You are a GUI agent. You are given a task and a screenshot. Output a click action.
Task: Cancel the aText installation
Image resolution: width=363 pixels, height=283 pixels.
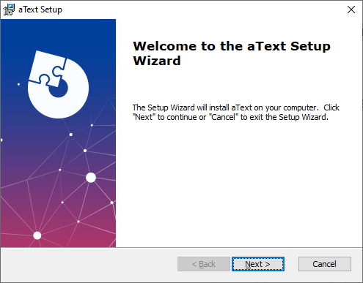pyautogui.click(x=325, y=264)
